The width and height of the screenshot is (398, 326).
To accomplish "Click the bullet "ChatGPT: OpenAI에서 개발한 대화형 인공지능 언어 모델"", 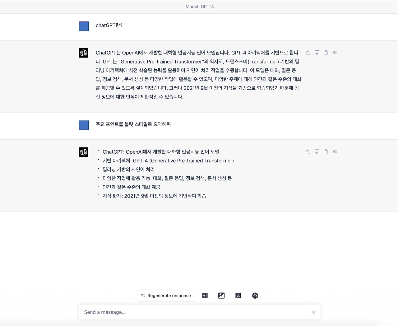I will [x=161, y=152].
